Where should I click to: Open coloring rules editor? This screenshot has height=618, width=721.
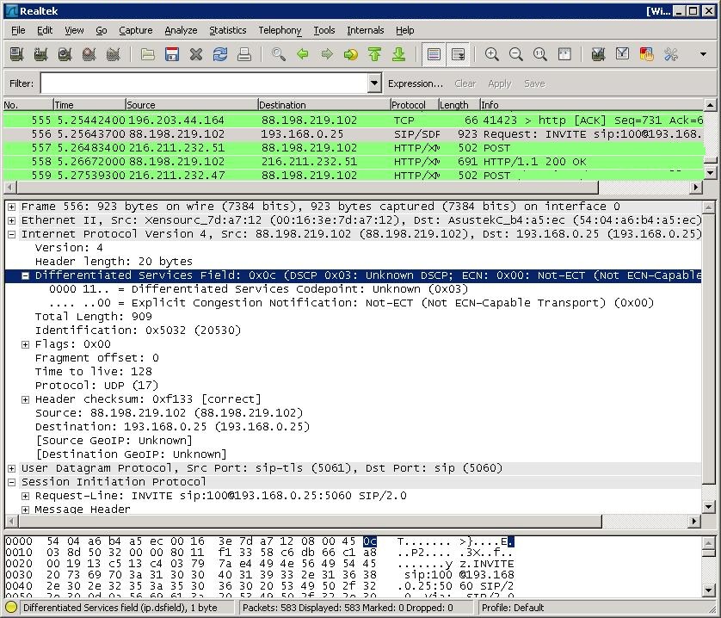pos(646,54)
